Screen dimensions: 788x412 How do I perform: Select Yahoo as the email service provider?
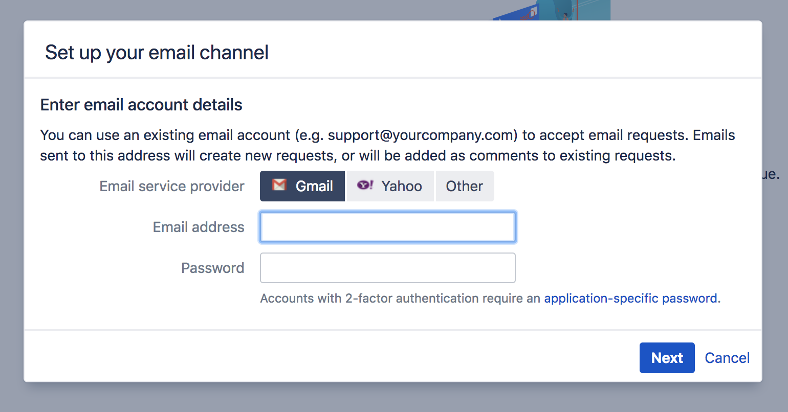point(390,186)
